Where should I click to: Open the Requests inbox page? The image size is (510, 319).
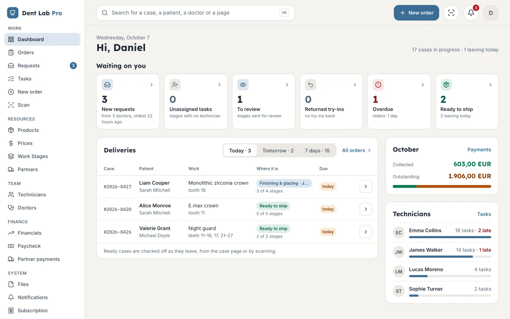pos(42,65)
